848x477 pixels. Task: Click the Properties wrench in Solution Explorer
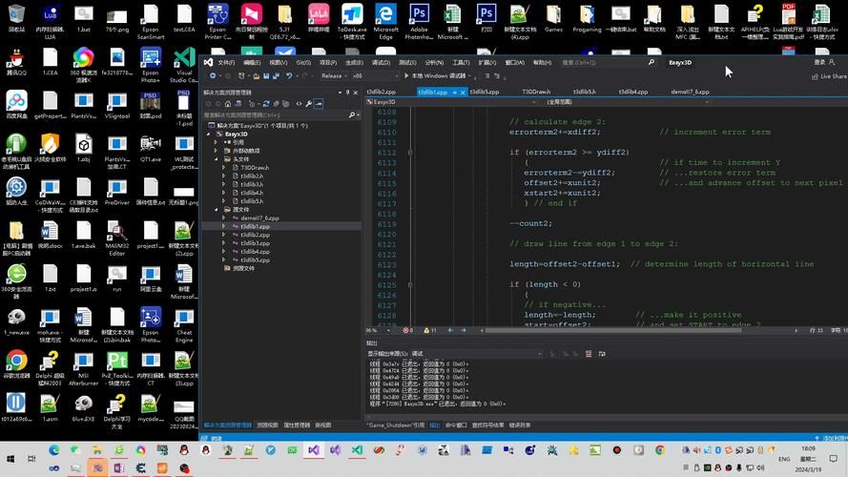[308, 103]
